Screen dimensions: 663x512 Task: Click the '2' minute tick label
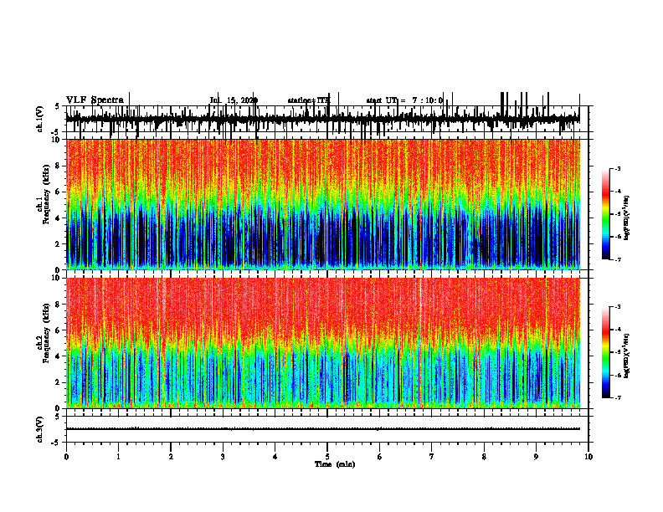(171, 457)
